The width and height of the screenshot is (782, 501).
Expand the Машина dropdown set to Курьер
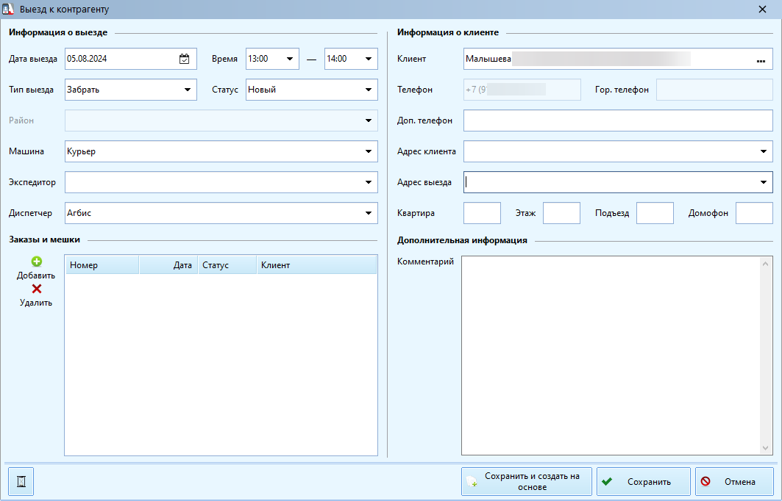(x=369, y=151)
